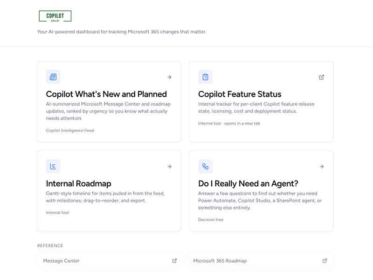Image resolution: width=373 pixels, height=280 pixels.
Task: Click 'Decision tree' label
Action: tap(211, 219)
